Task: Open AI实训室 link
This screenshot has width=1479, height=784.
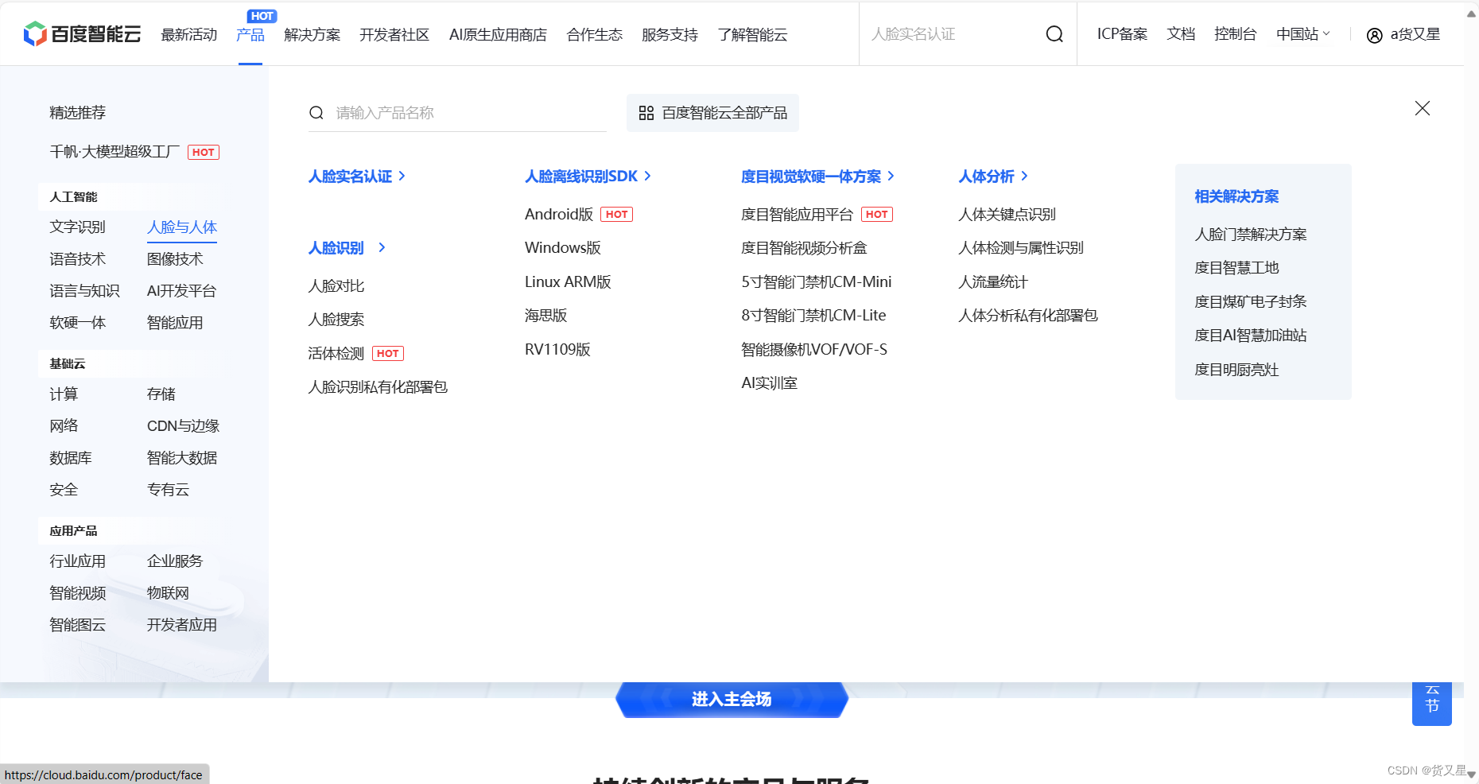Action: (x=769, y=383)
